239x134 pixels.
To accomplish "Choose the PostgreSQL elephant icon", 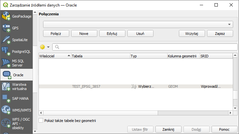I will [x=6, y=51].
